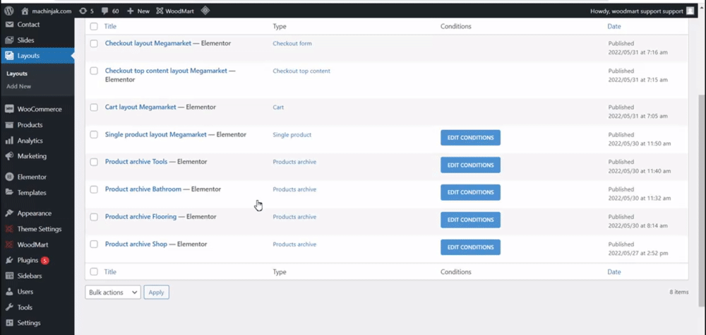Check the Product archive Tools row checkbox
Screen dimensions: 706x335
point(94,162)
